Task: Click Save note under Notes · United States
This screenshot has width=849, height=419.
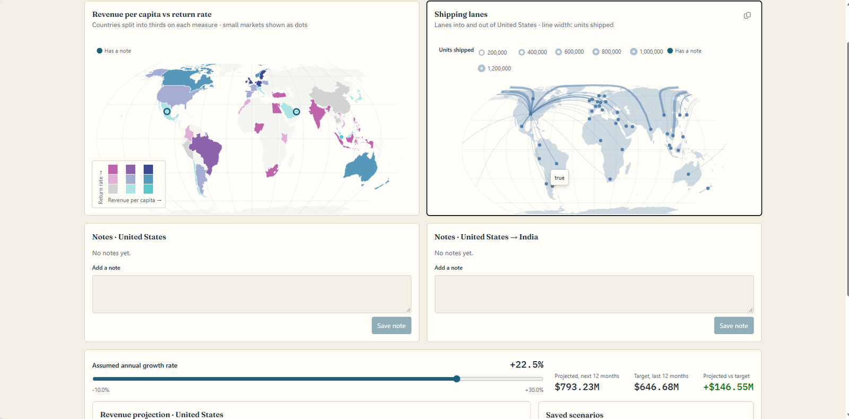Action: click(x=392, y=326)
